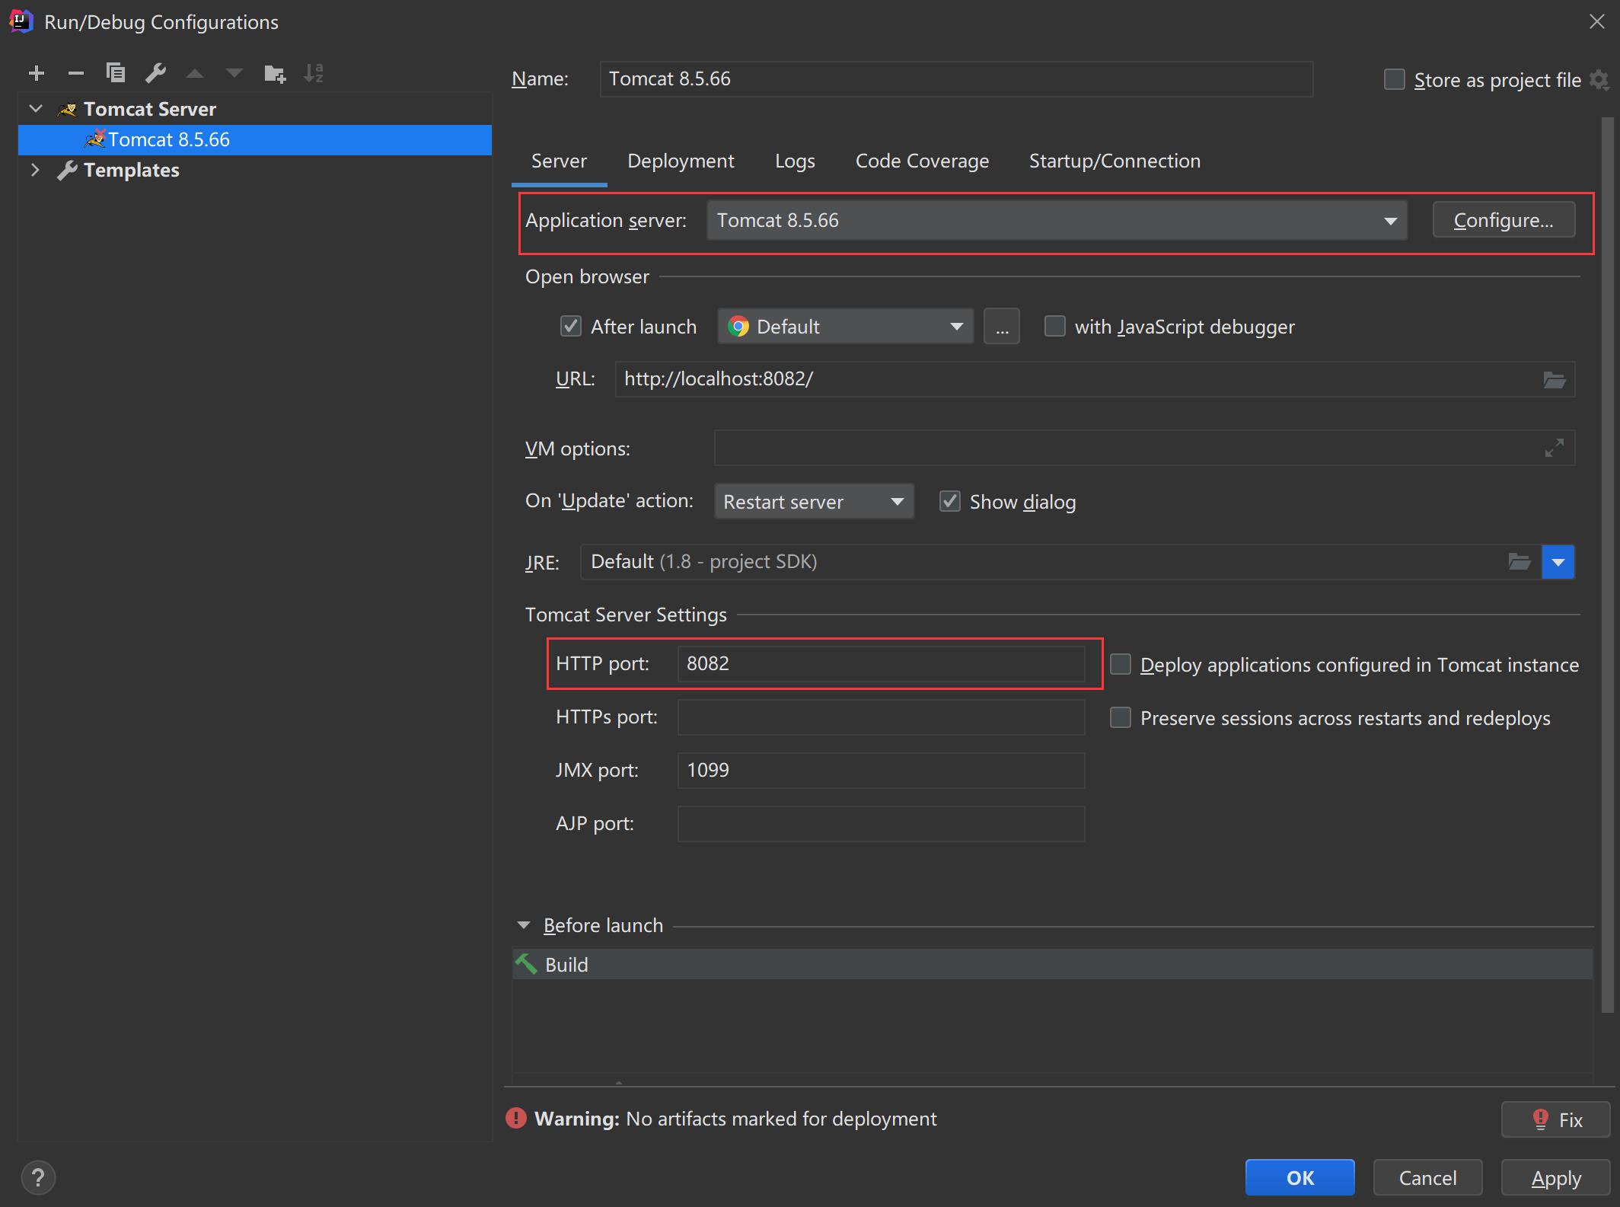This screenshot has height=1207, width=1620.
Task: Expand the Default browser dropdown
Action: [x=955, y=327]
